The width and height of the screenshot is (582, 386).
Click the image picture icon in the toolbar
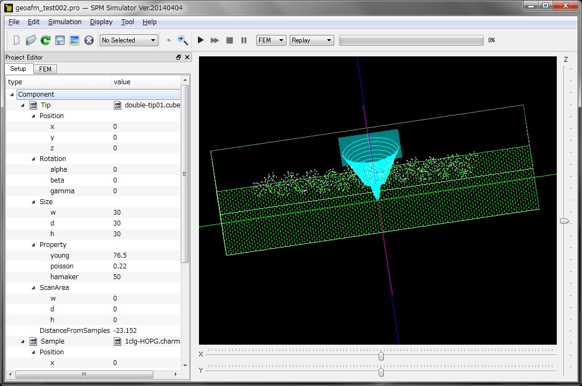pyautogui.click(x=75, y=40)
